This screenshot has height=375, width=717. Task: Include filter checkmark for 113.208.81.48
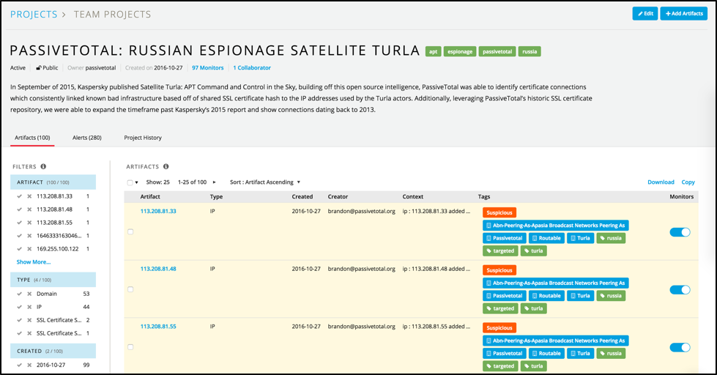point(19,209)
